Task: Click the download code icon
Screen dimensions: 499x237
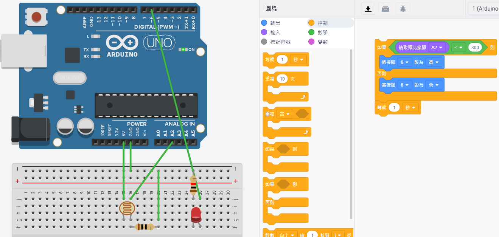Action: (x=368, y=9)
